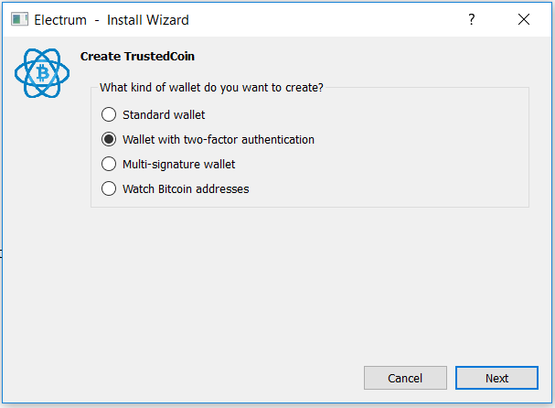Open help with the question mark button

(472, 19)
